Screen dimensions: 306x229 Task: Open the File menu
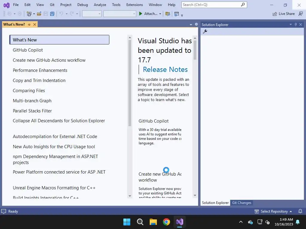pos(16,5)
